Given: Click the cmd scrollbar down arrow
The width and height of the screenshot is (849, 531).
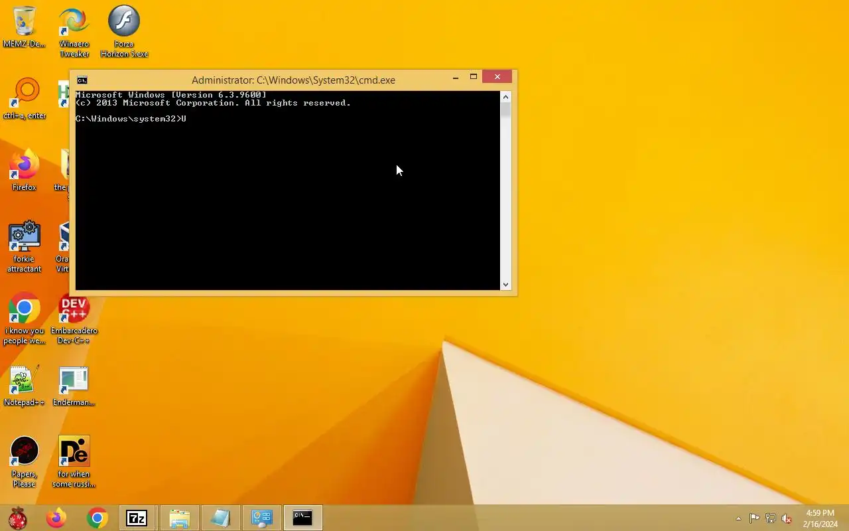Looking at the screenshot, I should tap(506, 285).
